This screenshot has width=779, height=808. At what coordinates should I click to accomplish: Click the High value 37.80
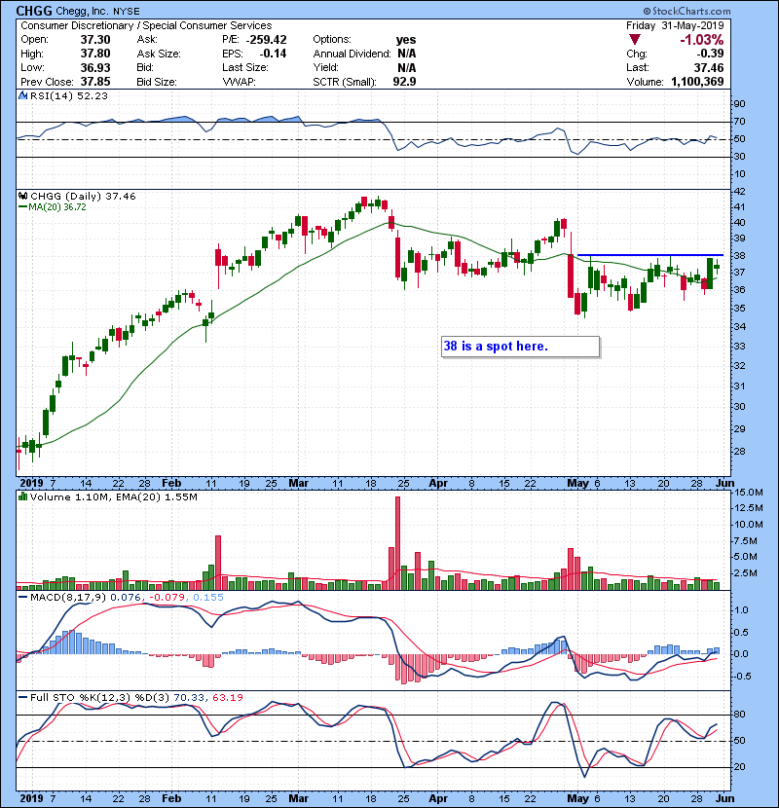tap(95, 54)
